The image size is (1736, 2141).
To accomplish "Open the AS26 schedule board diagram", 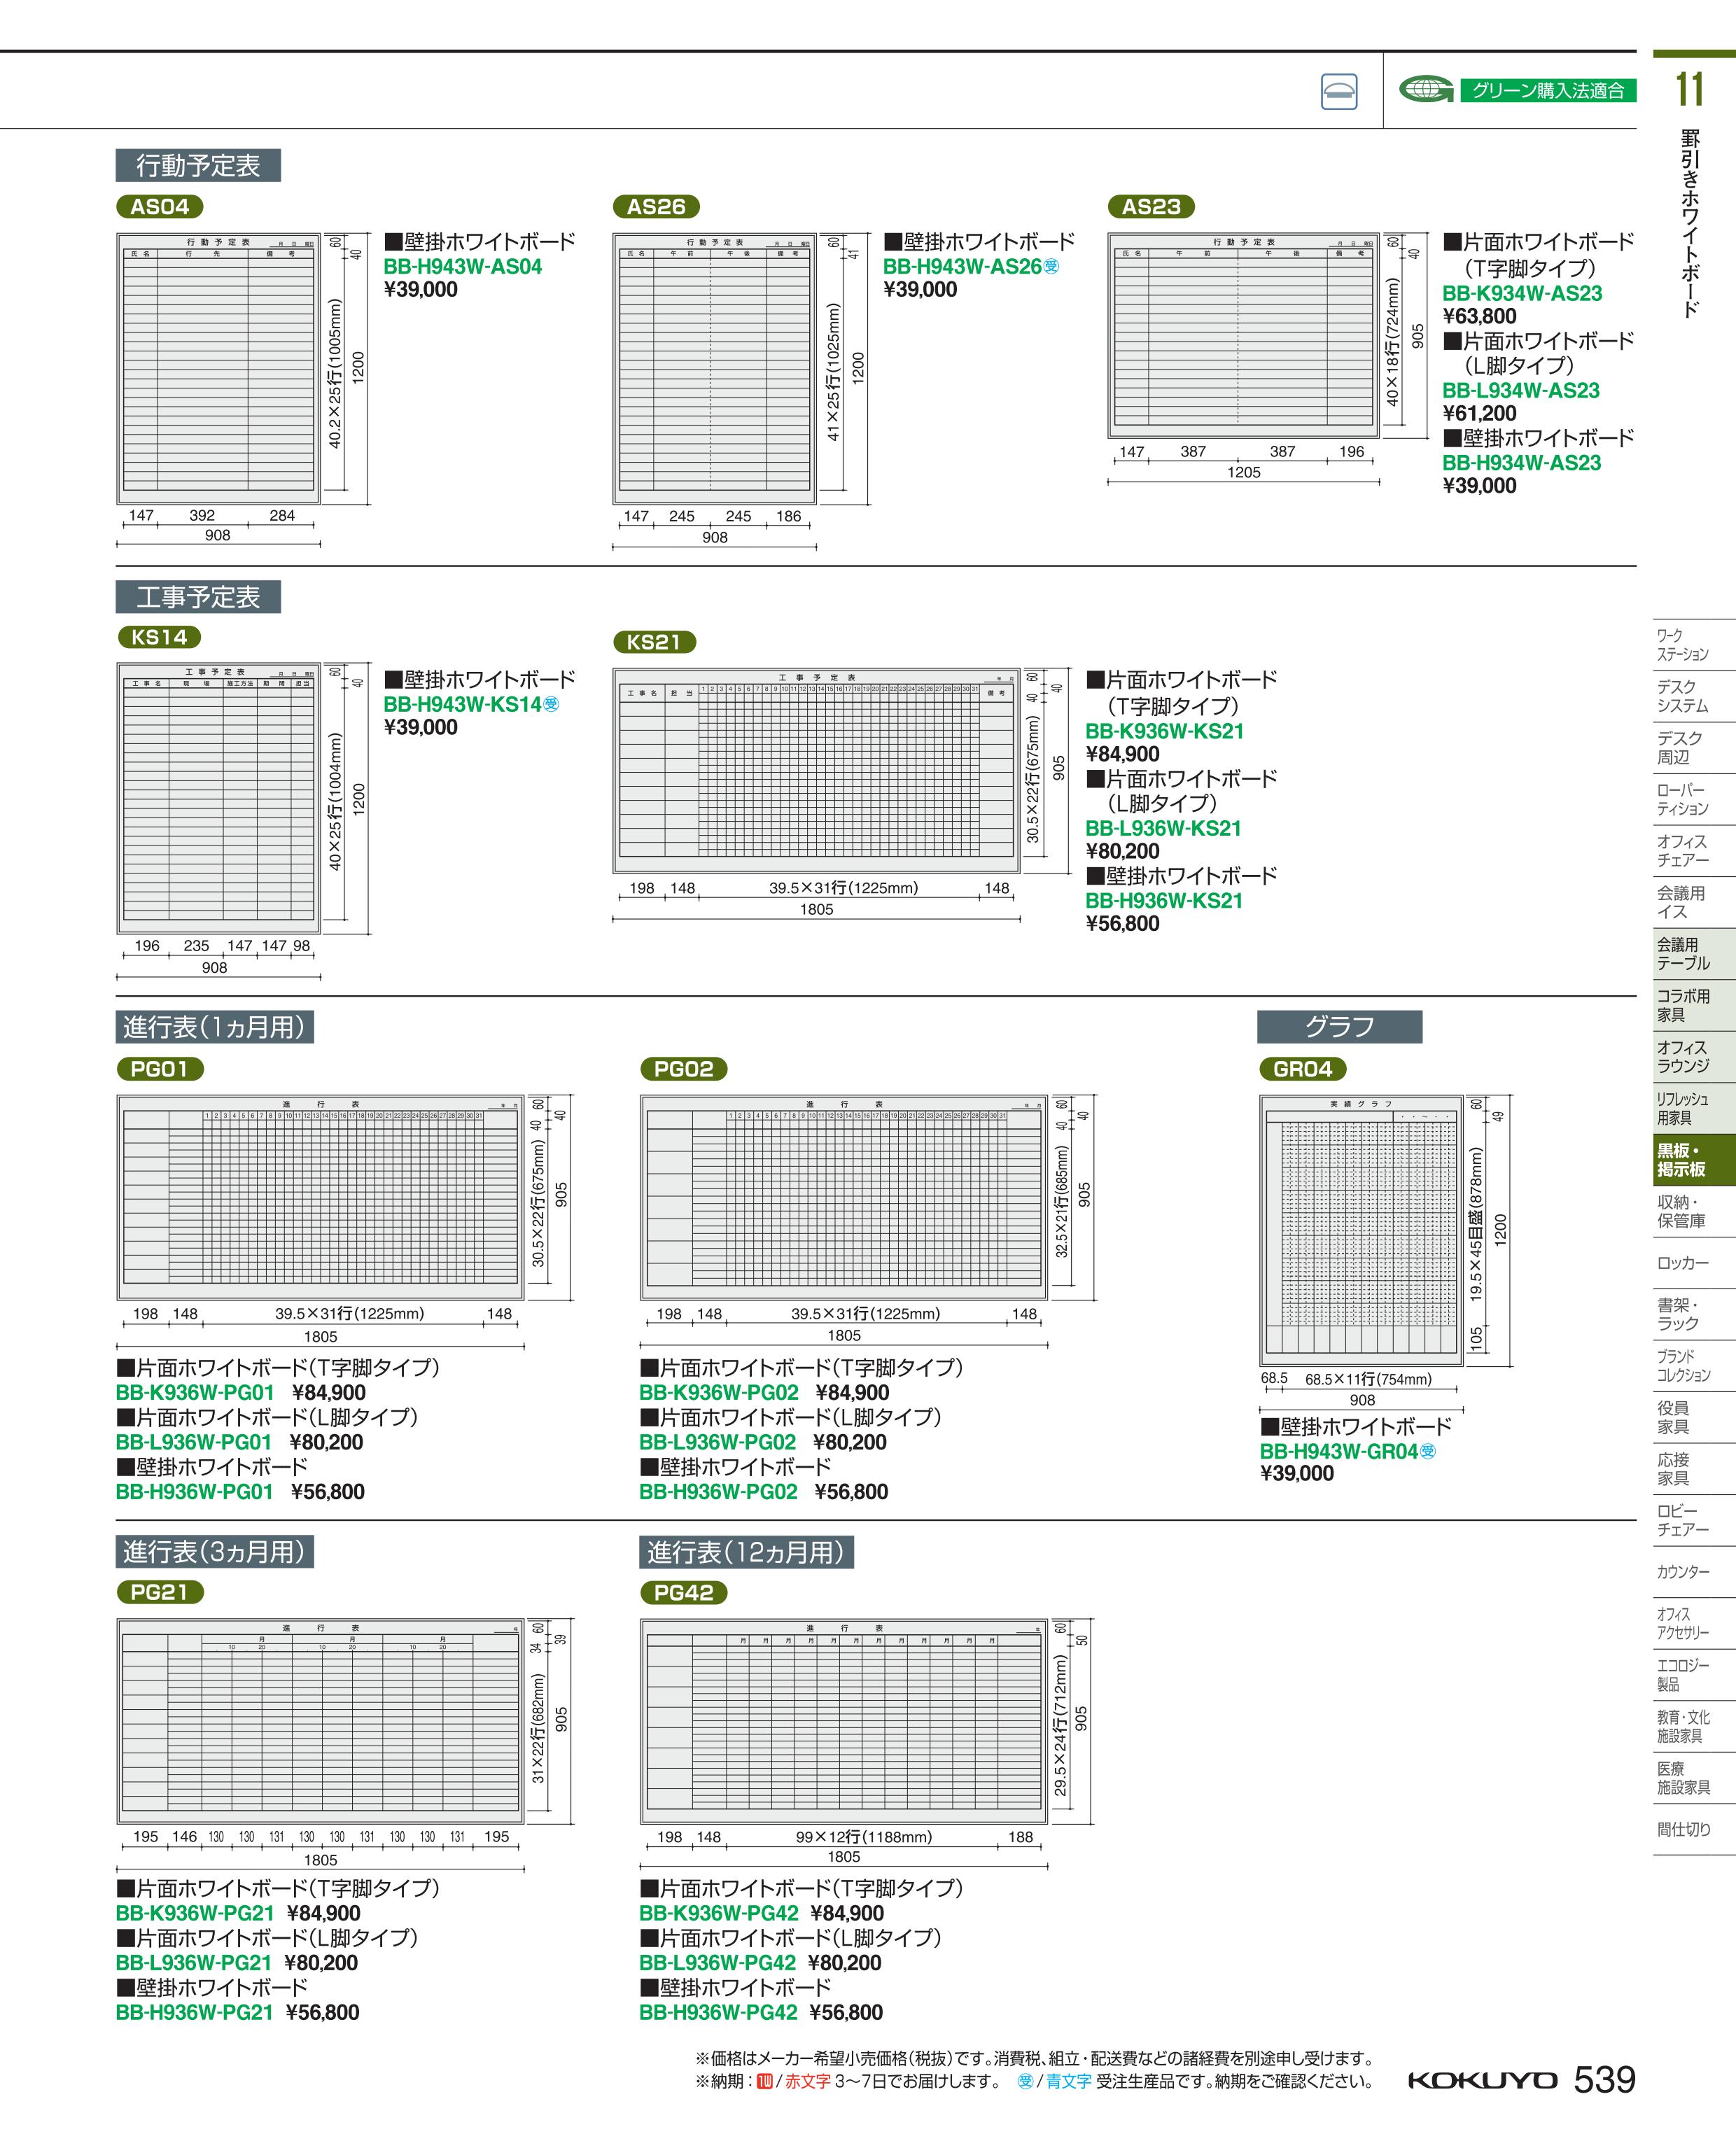I will point(714,369).
